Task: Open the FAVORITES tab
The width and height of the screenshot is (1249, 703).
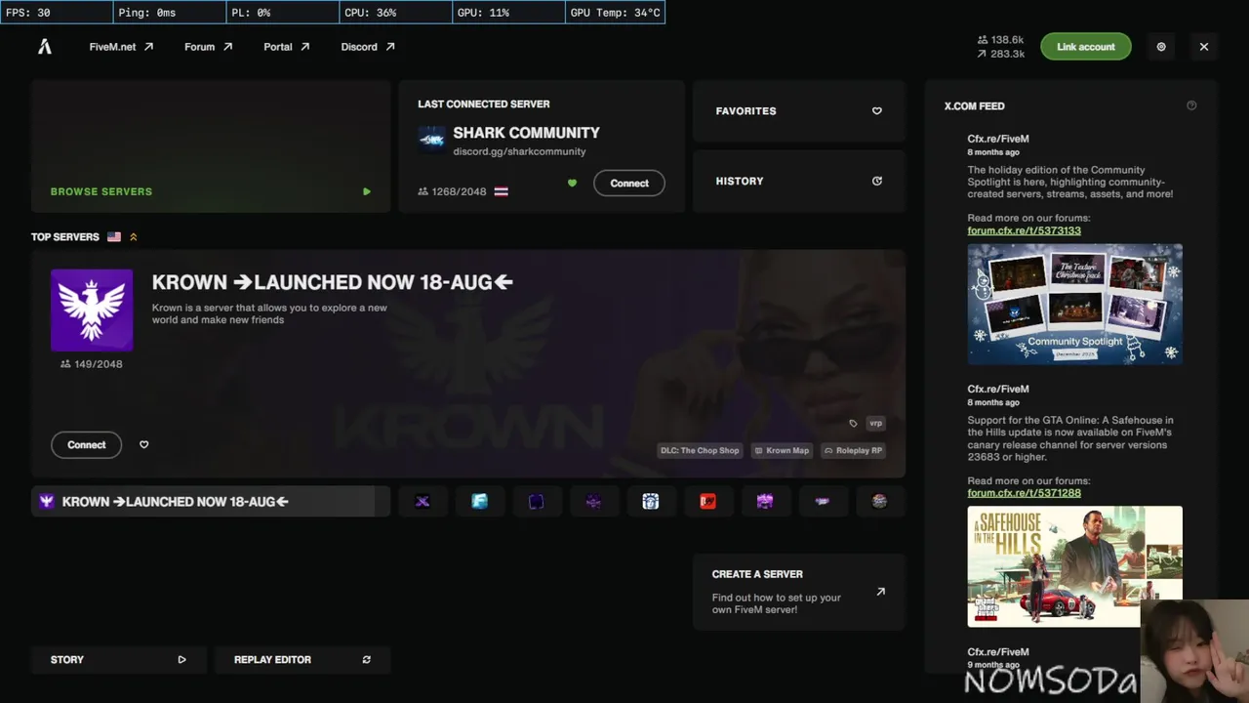Action: click(x=799, y=111)
